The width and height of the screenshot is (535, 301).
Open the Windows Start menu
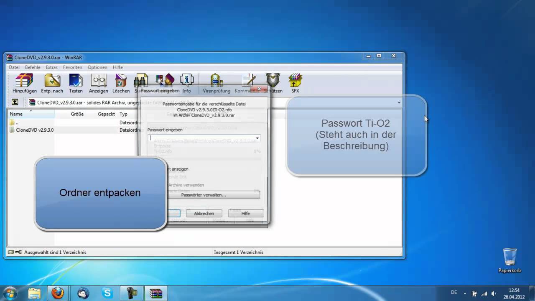(x=10, y=293)
